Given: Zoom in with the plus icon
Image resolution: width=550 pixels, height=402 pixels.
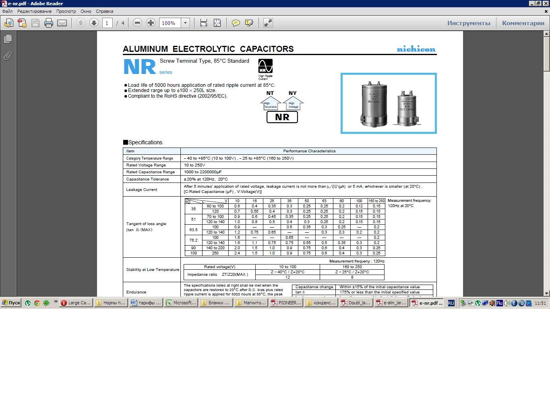Looking at the screenshot, I should coord(151,23).
